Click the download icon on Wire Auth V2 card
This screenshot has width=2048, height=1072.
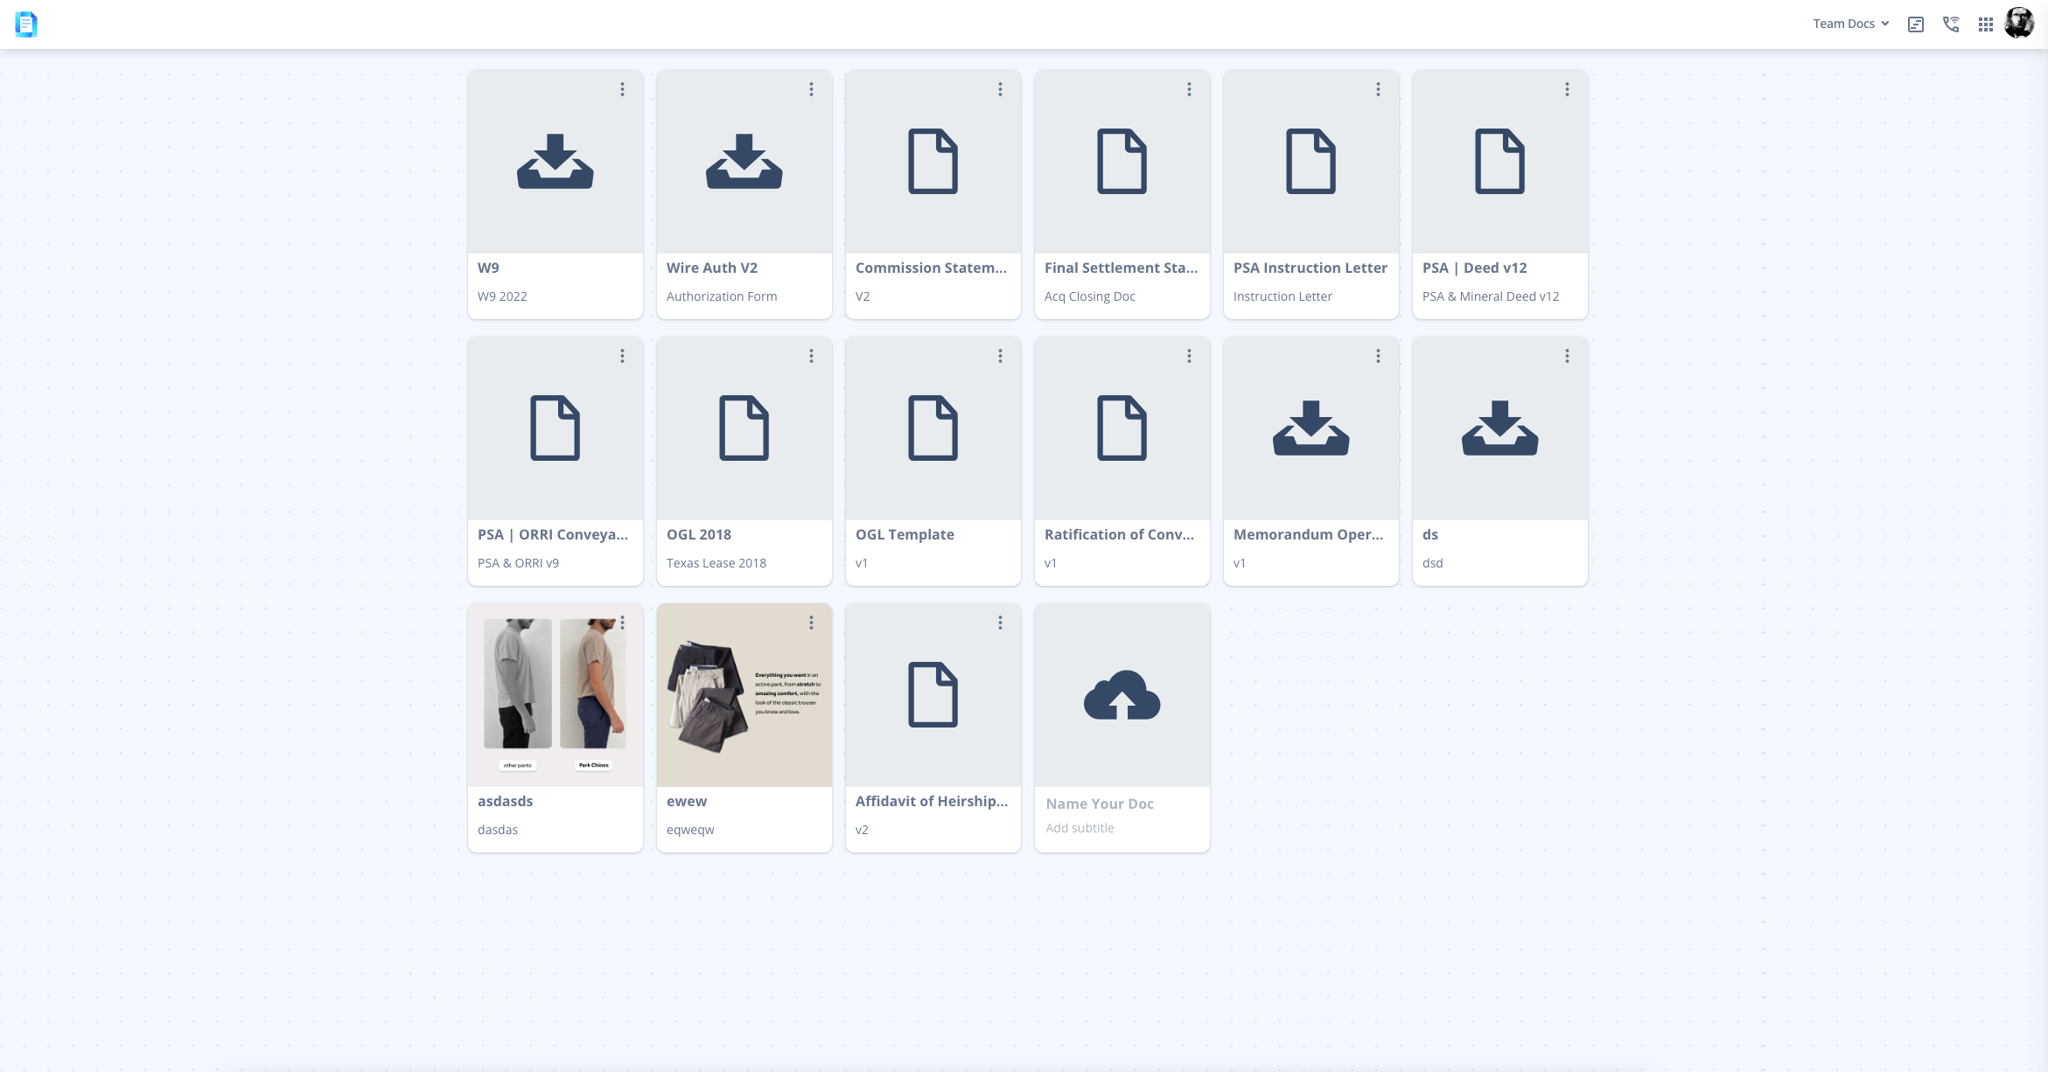click(744, 163)
